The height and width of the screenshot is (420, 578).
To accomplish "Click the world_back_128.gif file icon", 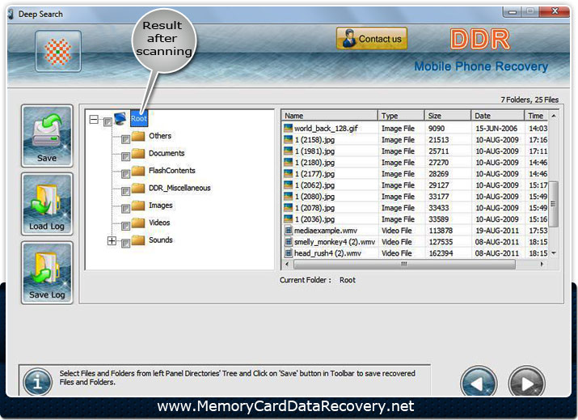I will [288, 128].
